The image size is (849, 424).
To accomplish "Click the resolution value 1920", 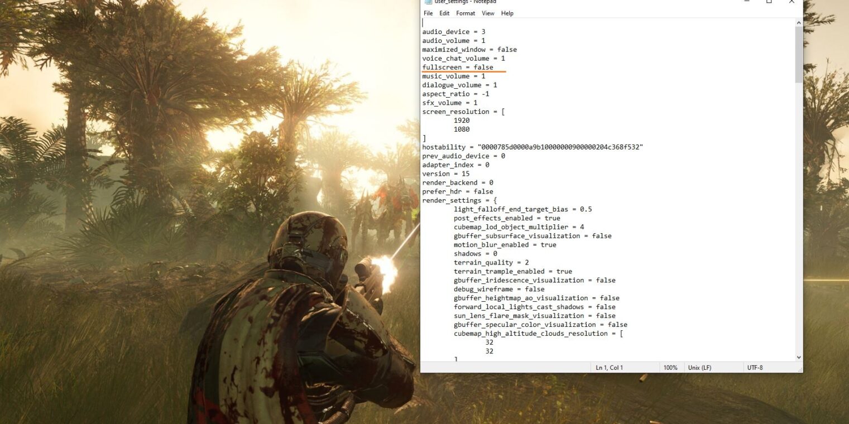I will click(462, 121).
